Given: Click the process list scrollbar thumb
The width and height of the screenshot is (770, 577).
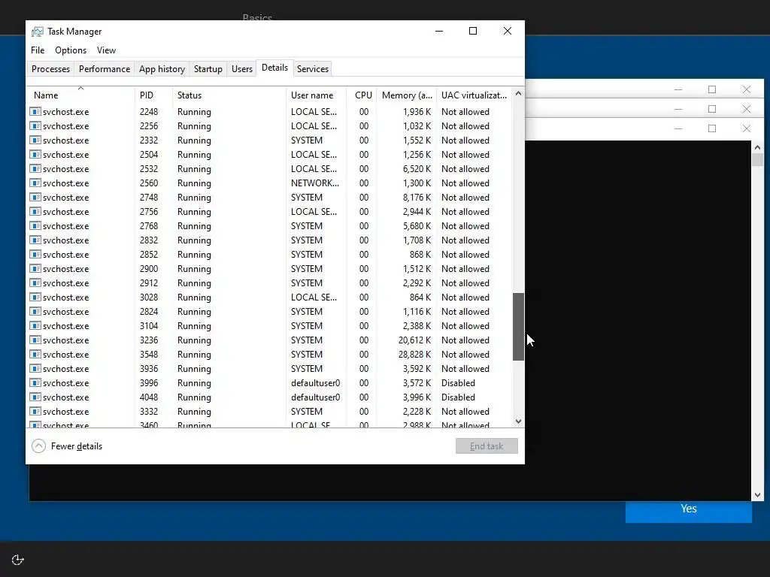Looking at the screenshot, I should pos(518,327).
